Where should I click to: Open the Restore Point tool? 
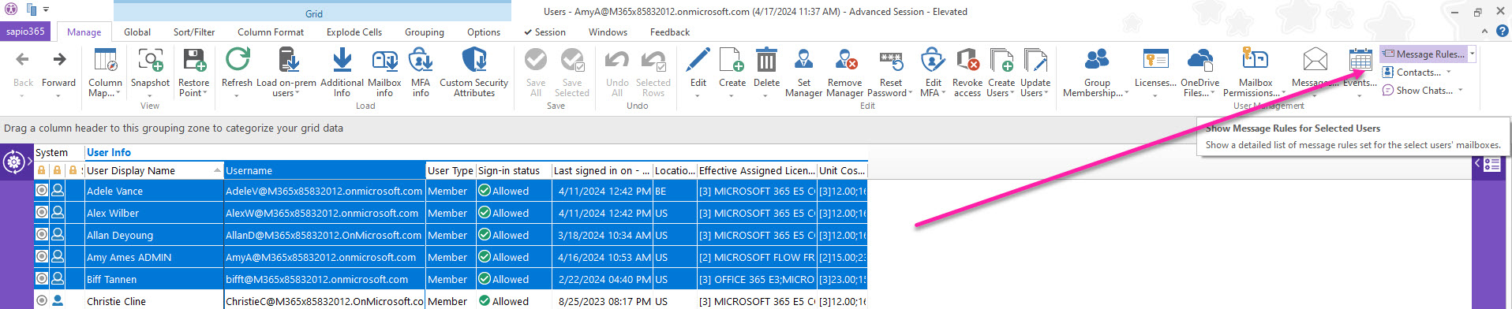click(193, 72)
